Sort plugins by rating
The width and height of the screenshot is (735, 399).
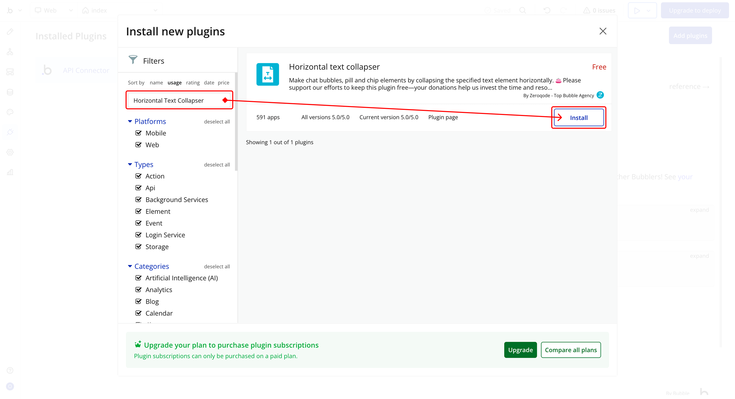(x=193, y=83)
